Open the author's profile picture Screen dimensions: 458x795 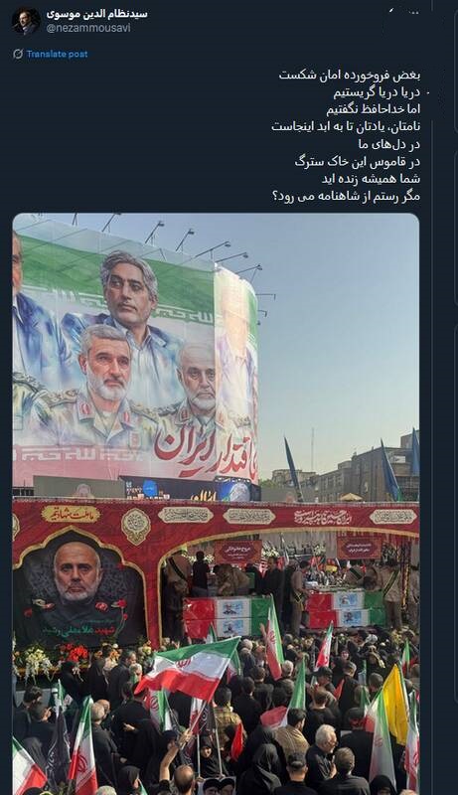(26, 21)
